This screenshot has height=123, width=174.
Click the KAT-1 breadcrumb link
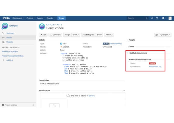point(60,25)
